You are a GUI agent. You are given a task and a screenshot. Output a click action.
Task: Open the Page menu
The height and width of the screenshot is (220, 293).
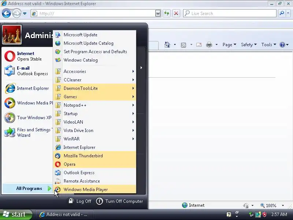229,45
